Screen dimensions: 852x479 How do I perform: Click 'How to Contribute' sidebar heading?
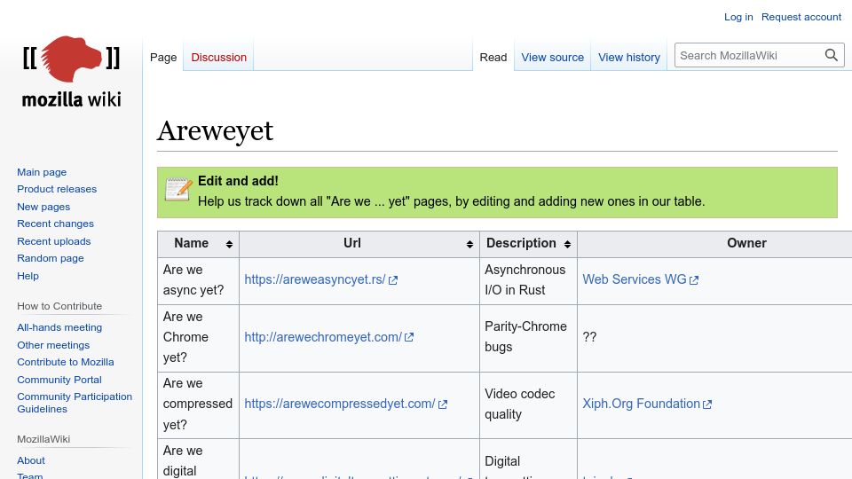pyautogui.click(x=59, y=306)
